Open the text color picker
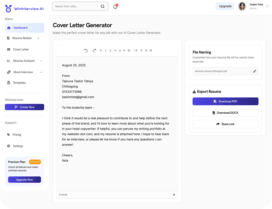 120,51
